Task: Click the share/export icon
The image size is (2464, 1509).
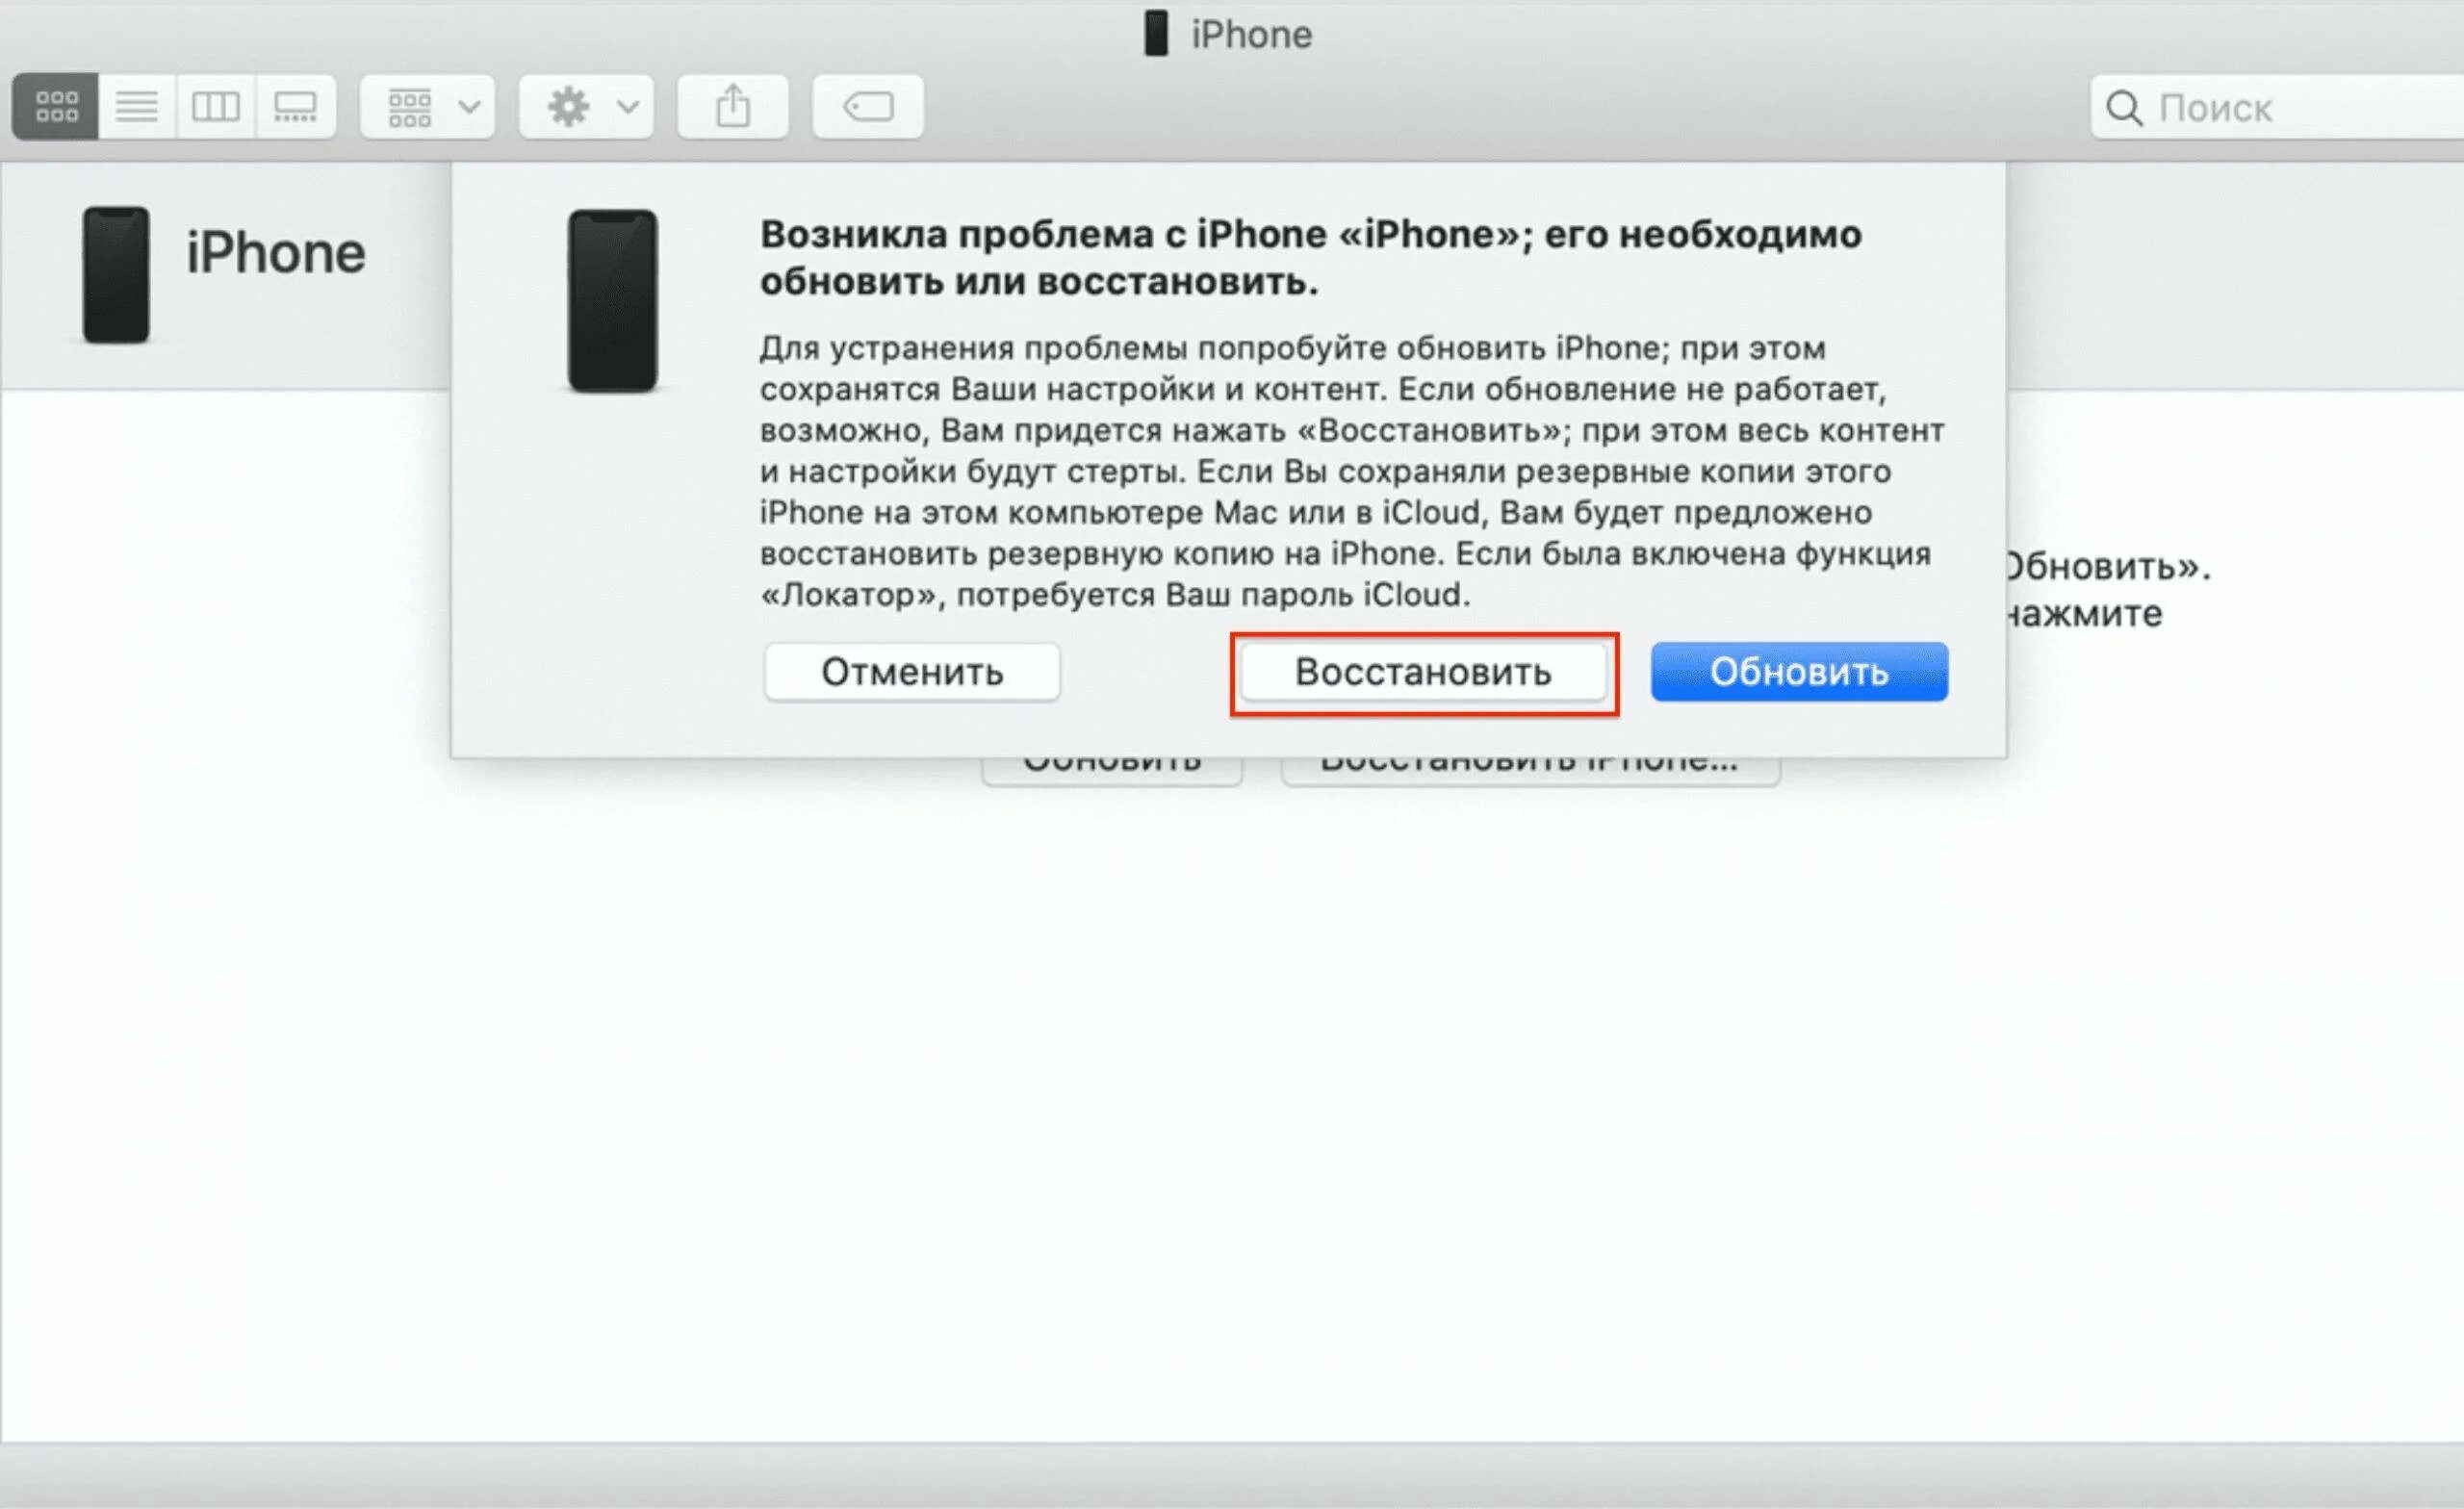Action: (x=734, y=109)
